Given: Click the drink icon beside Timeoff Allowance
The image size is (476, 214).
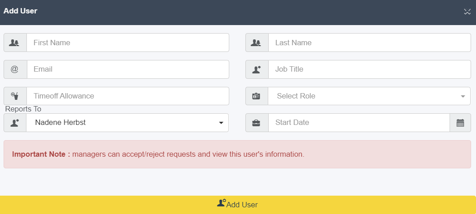Looking at the screenshot, I should [14, 96].
